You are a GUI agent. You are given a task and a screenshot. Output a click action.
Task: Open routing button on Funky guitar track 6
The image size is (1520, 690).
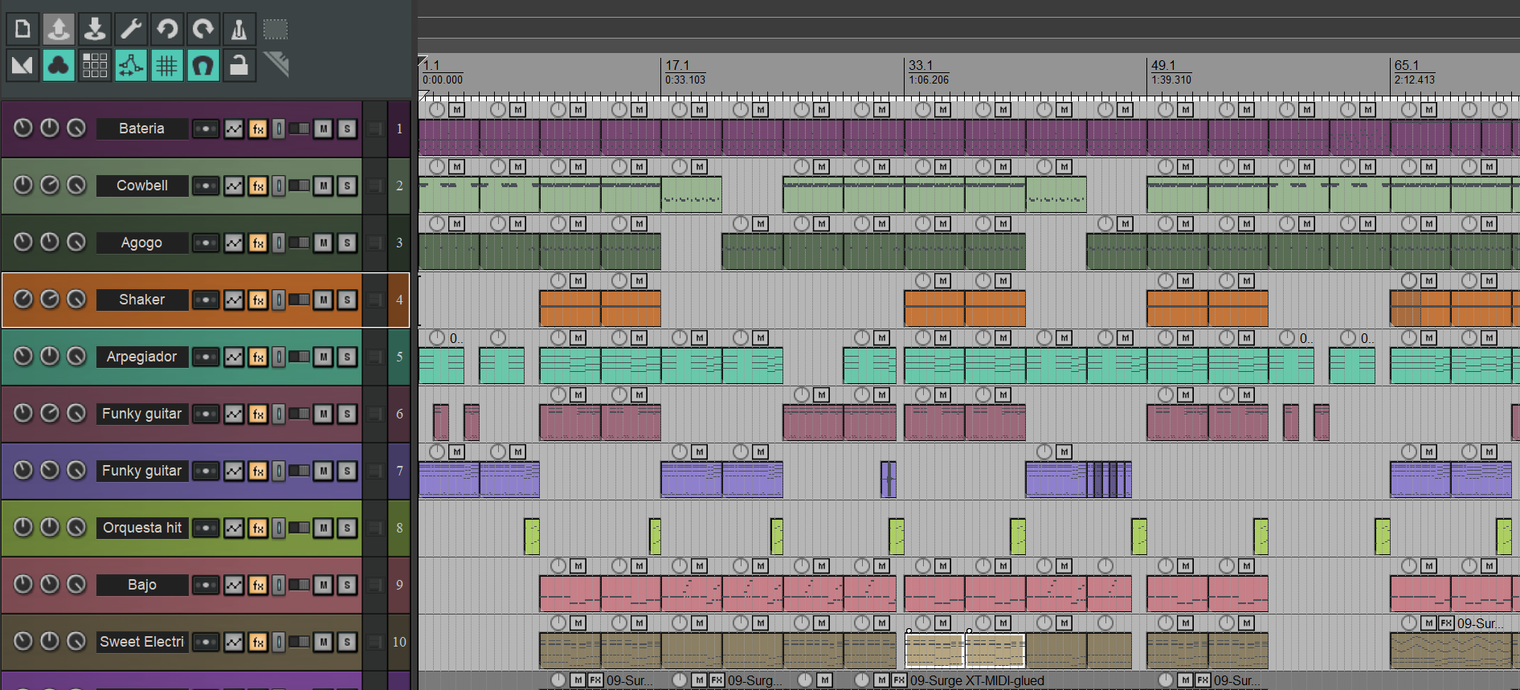(206, 414)
